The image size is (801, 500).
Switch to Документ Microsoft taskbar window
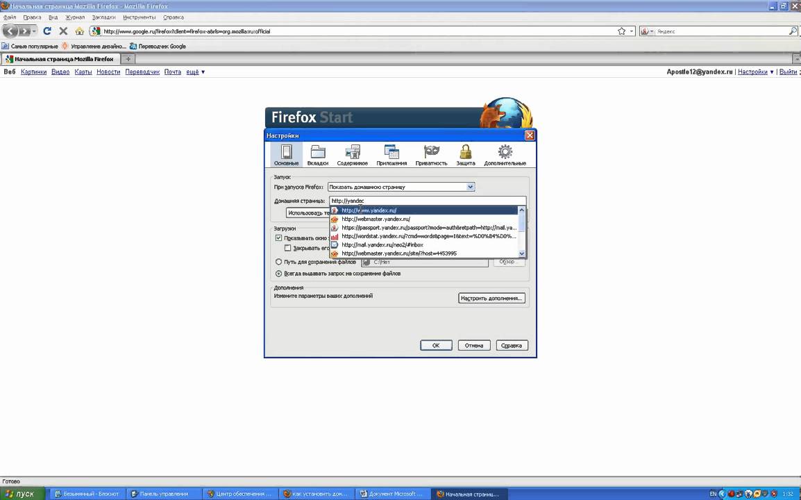click(394, 494)
